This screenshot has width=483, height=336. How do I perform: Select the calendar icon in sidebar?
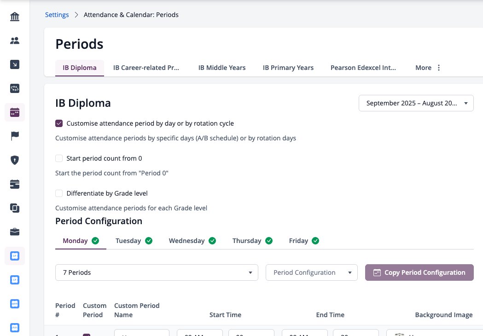pyautogui.click(x=14, y=112)
